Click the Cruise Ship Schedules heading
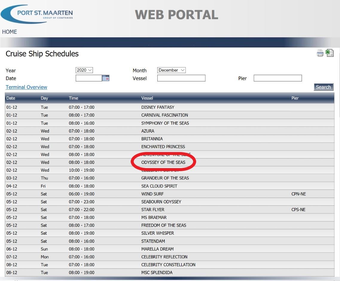Image resolution: width=340 pixels, height=281 pixels. (42, 54)
